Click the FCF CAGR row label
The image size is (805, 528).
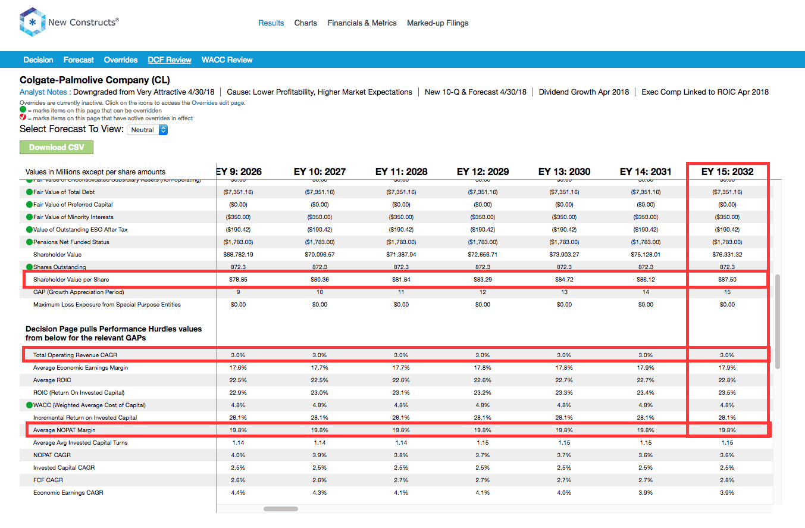(48, 480)
